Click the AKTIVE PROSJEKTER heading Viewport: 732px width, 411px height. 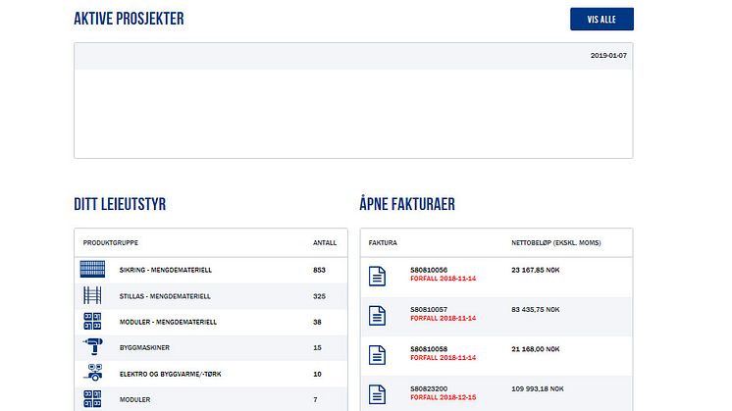pyautogui.click(x=129, y=19)
